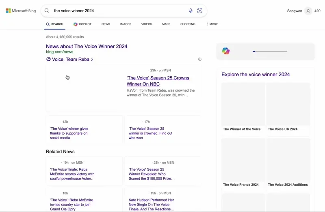Switch to the Images tab
This screenshot has height=212, width=325.
[126, 24]
